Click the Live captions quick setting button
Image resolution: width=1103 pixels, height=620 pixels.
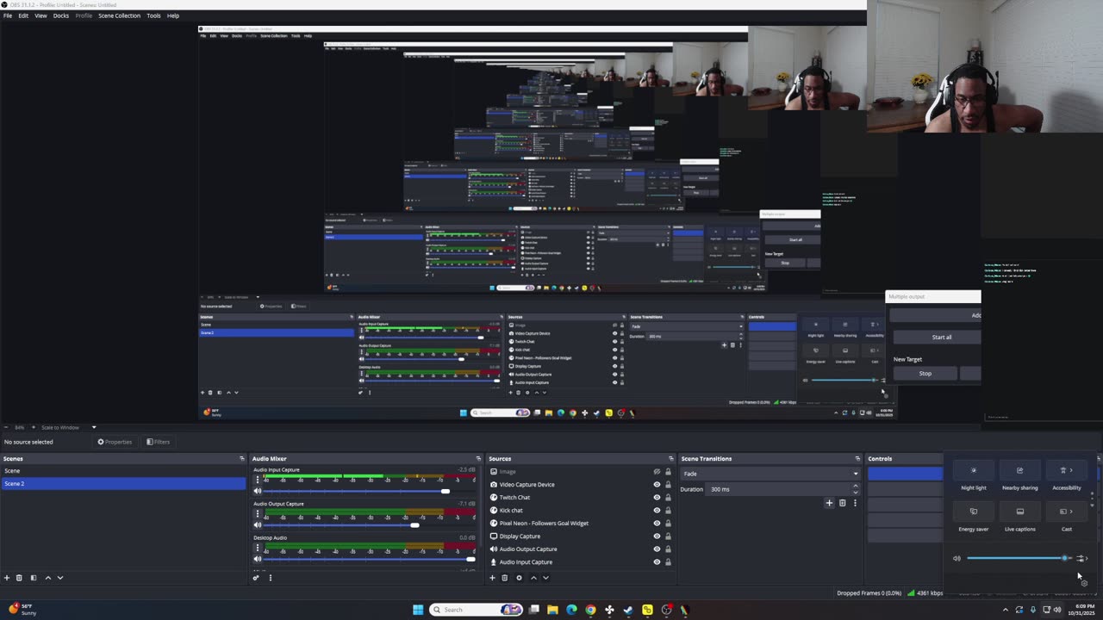(x=1020, y=512)
